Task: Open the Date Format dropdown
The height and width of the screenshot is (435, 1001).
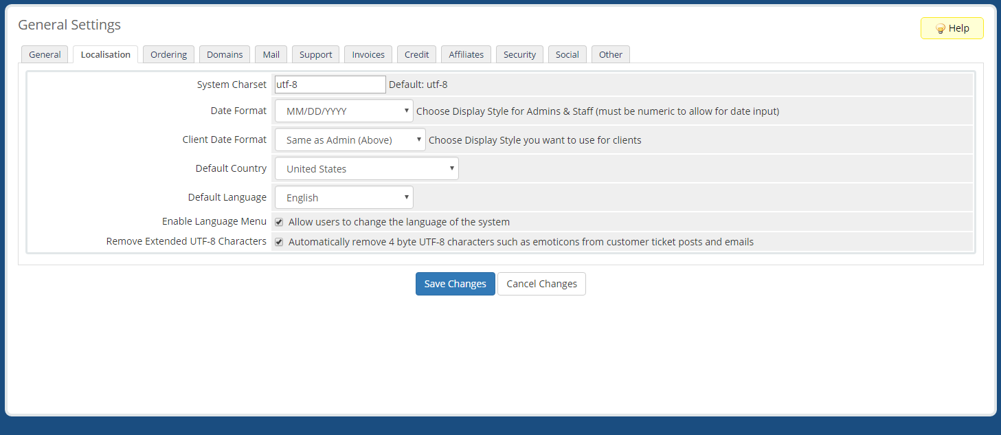Action: click(344, 111)
